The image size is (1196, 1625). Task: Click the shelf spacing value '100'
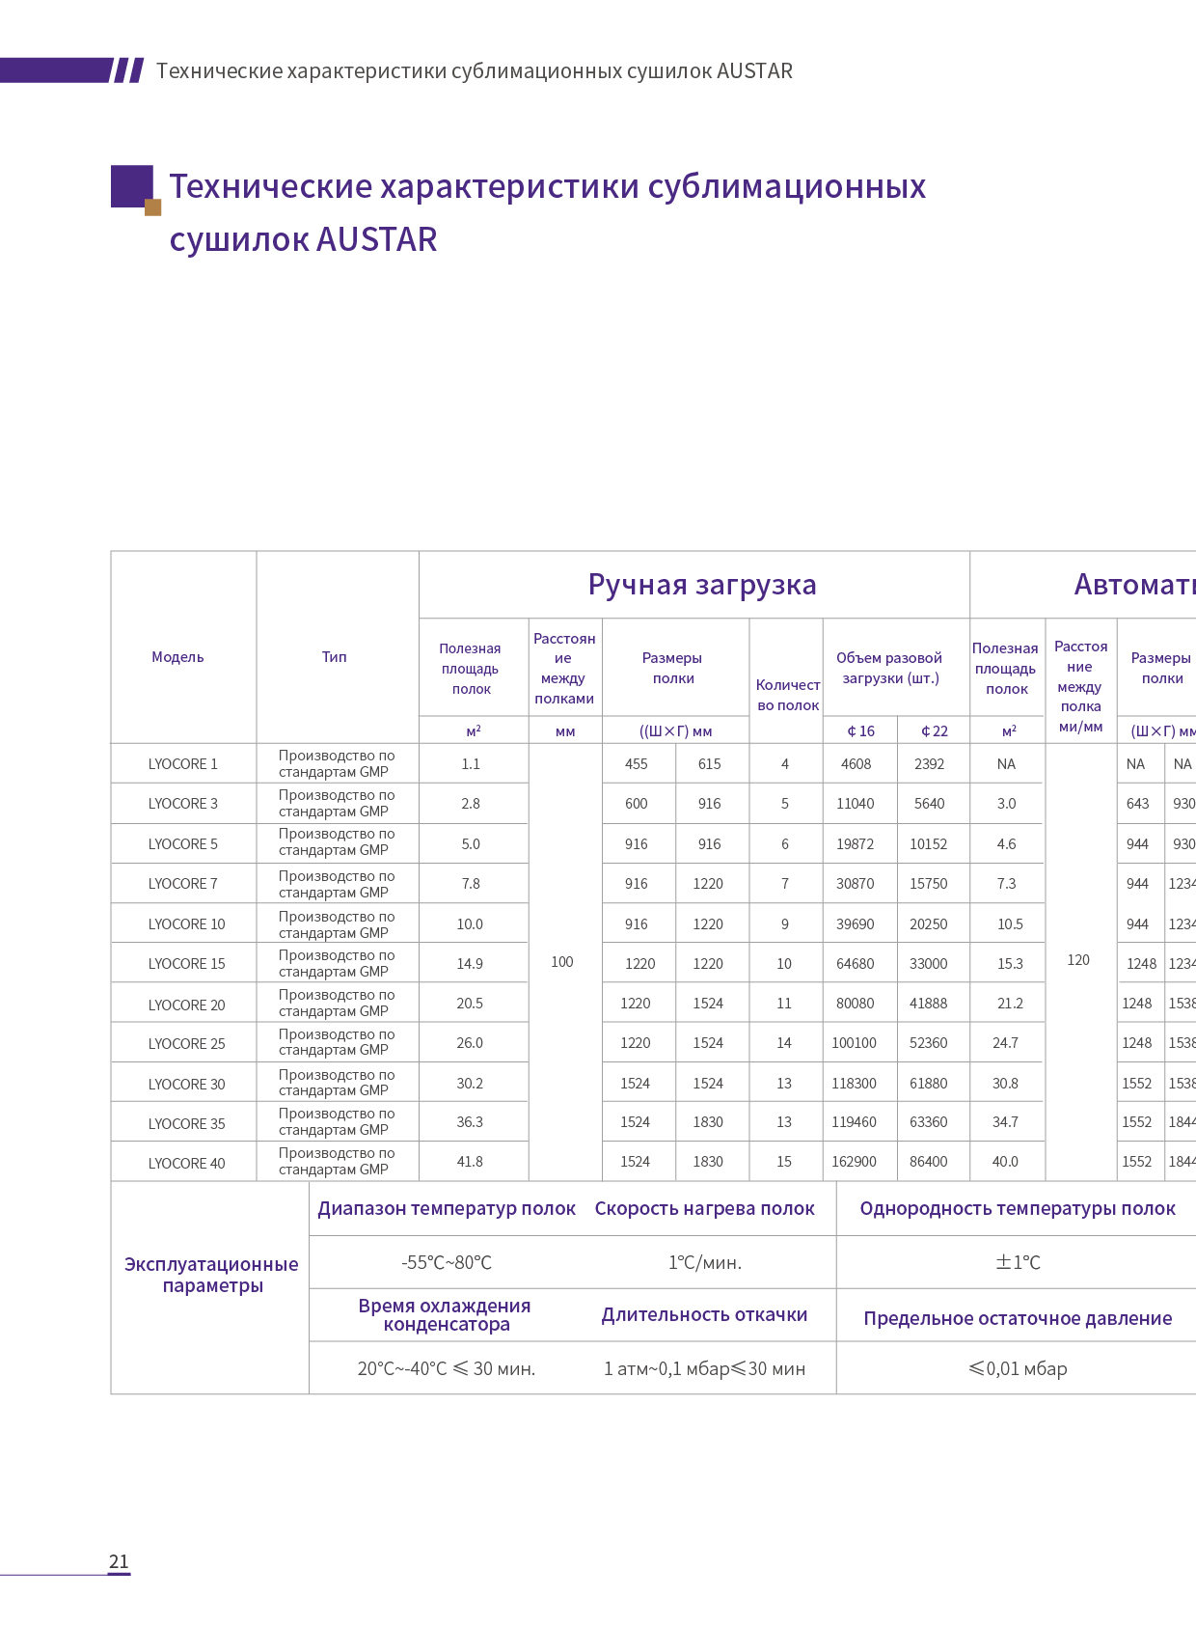(x=562, y=962)
